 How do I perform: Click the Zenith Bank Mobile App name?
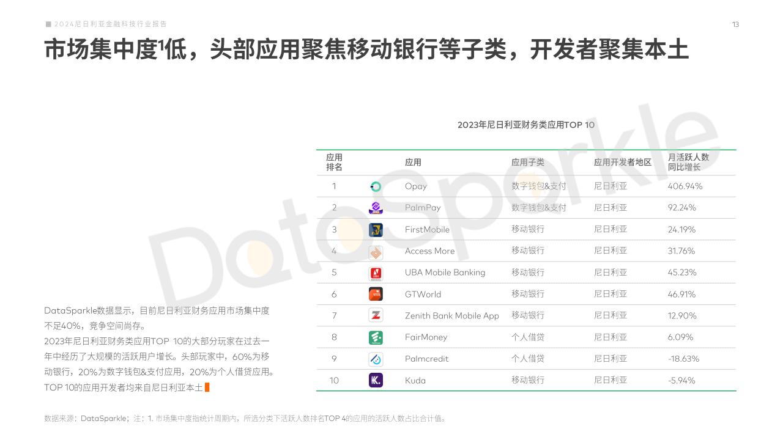452,316
